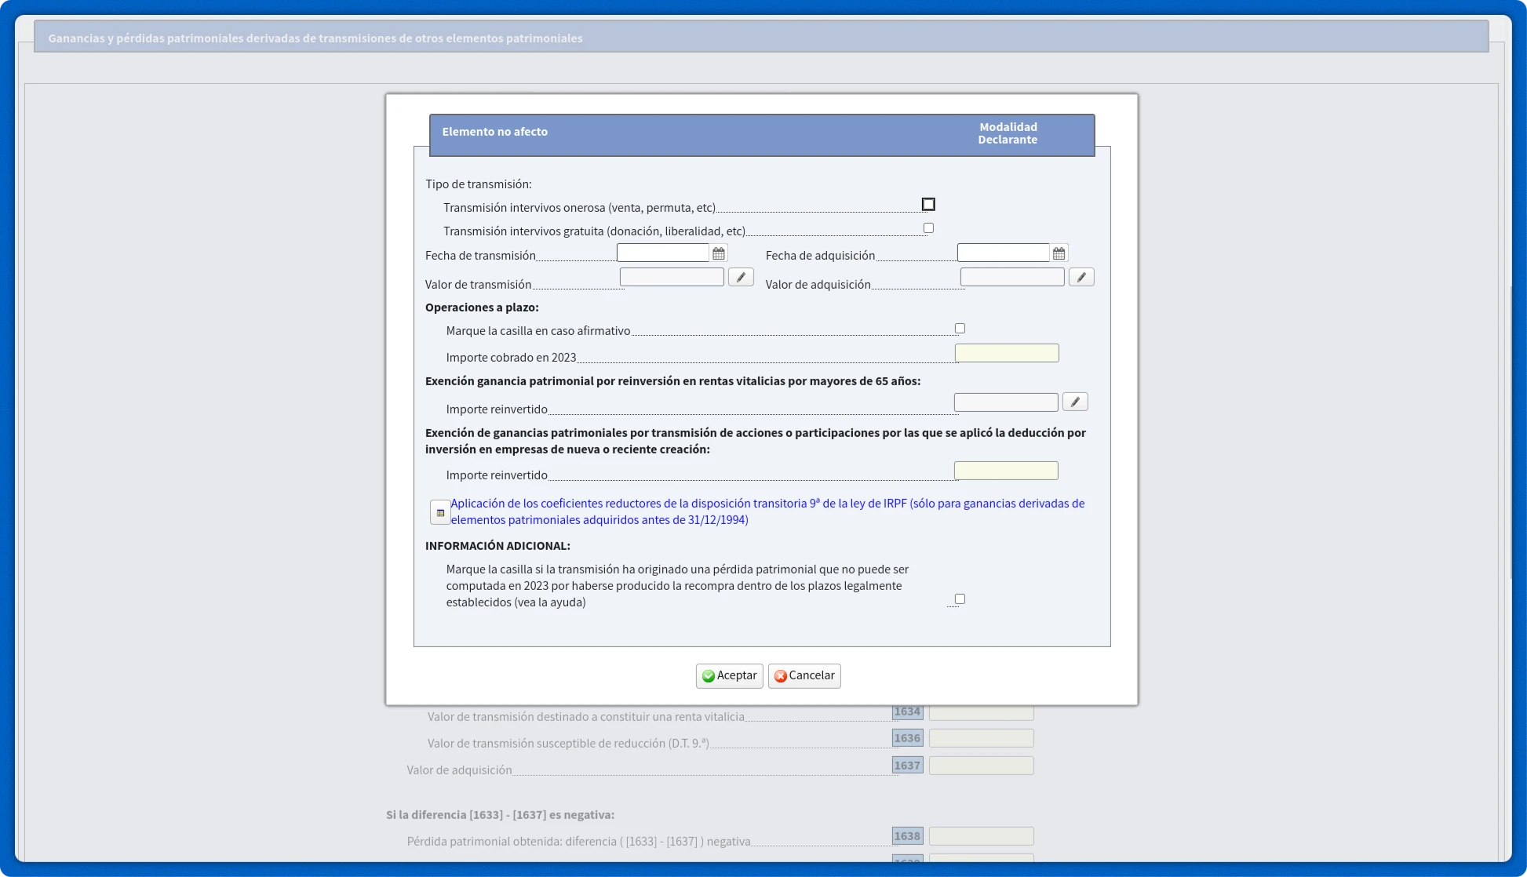
Task: Open calendar for Fecha de transmisión
Action: coord(719,253)
